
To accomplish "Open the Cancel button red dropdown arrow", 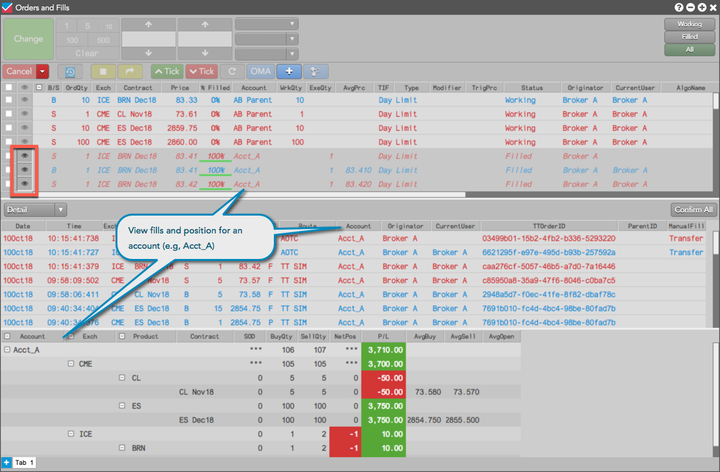I will coord(42,71).
